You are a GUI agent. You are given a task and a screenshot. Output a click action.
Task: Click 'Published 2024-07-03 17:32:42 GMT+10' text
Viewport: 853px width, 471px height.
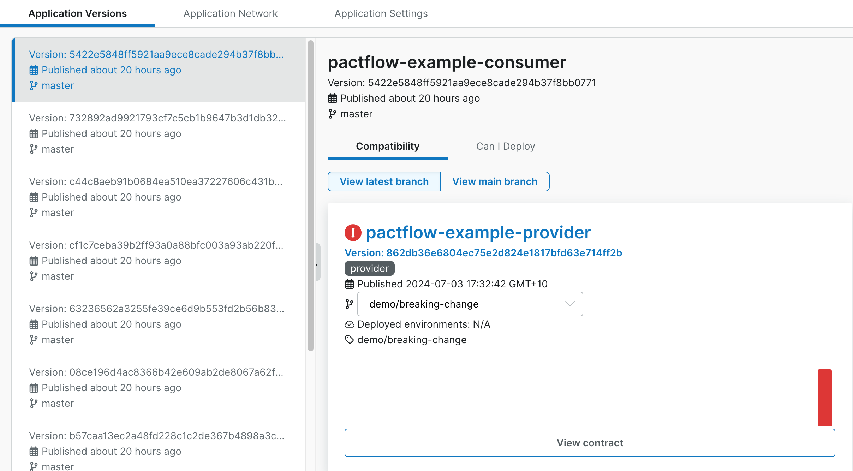pos(452,284)
